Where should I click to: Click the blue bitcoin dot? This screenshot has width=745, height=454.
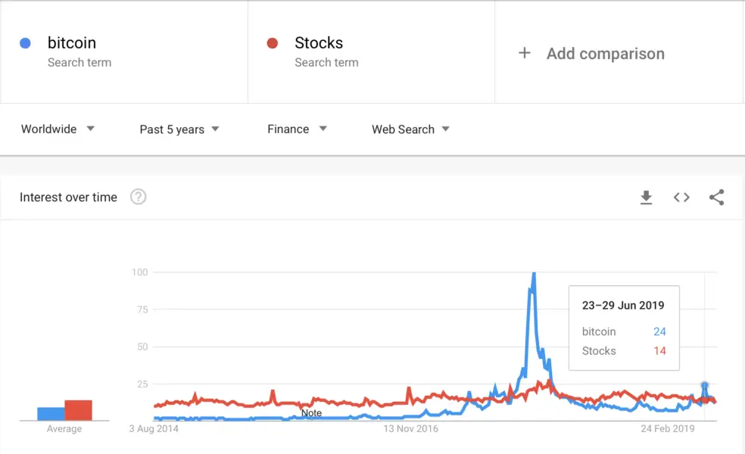pos(26,43)
